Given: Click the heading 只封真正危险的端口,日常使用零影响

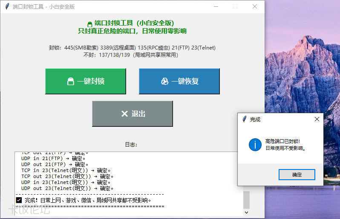Looking at the screenshot, I should point(132,31).
